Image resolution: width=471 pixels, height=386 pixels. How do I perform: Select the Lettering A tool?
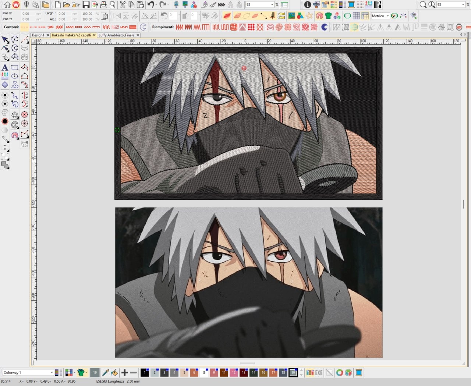tap(5, 67)
